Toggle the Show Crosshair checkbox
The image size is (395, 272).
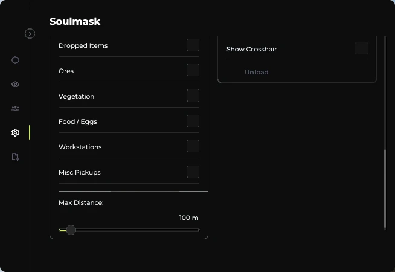pyautogui.click(x=362, y=48)
